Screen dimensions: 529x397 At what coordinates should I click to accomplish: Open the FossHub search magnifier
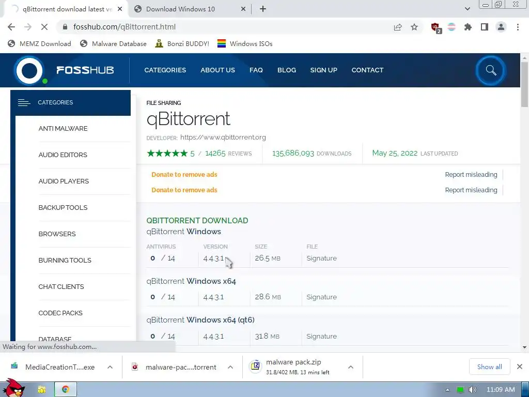491,70
